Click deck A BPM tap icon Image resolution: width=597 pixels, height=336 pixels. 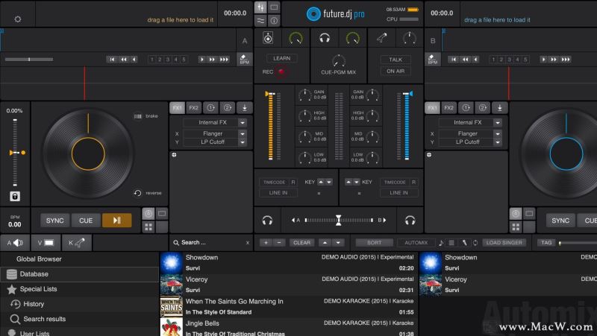point(245,60)
